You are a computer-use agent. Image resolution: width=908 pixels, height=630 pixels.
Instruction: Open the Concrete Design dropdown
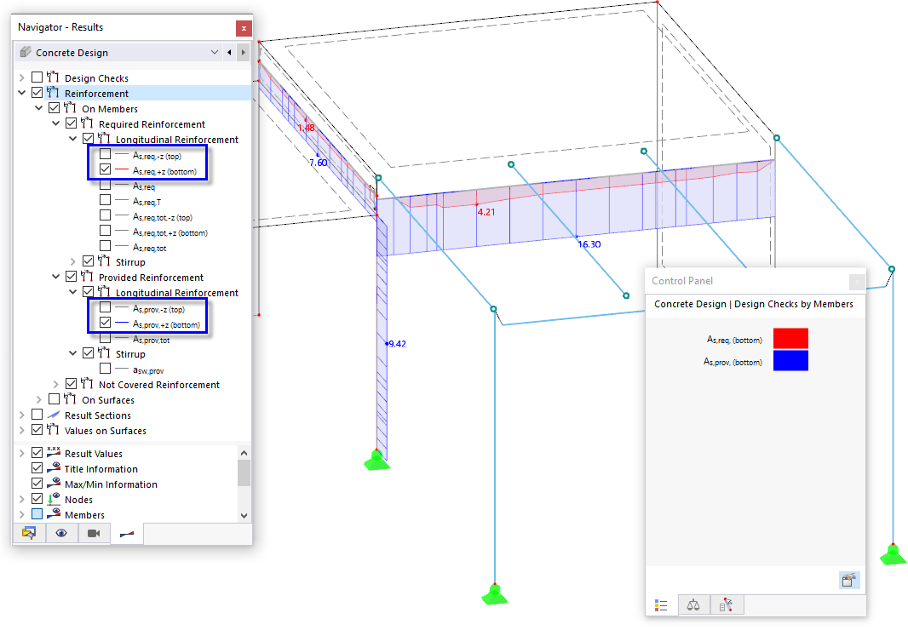click(x=215, y=52)
